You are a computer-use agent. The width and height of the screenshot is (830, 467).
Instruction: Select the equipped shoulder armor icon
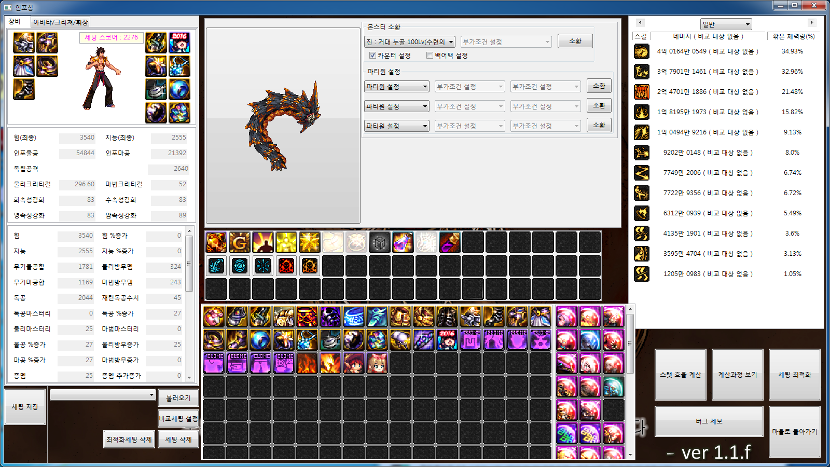click(x=24, y=43)
